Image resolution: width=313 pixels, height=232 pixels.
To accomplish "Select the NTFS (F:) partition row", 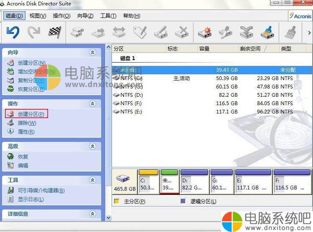I will [212, 103].
